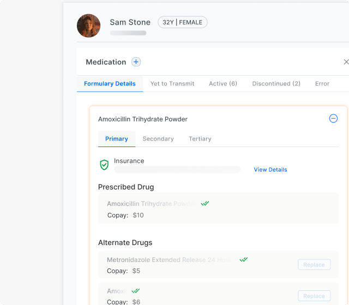Screen dimensions: 349x305
Task: Click the View Details link
Action: point(270,170)
